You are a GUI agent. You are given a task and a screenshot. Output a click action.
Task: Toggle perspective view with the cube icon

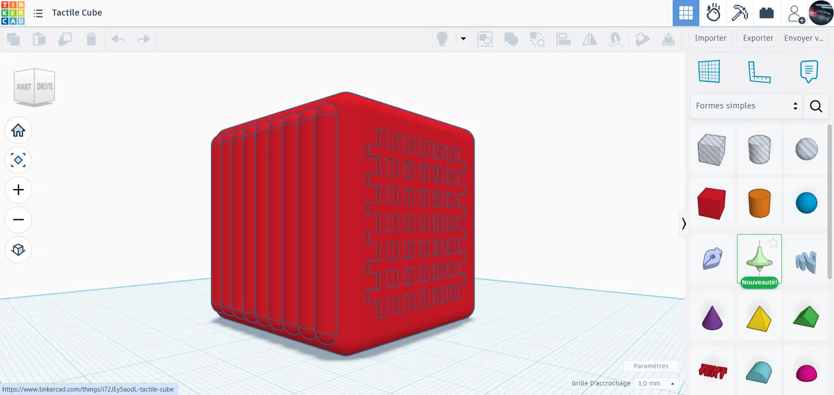18,250
